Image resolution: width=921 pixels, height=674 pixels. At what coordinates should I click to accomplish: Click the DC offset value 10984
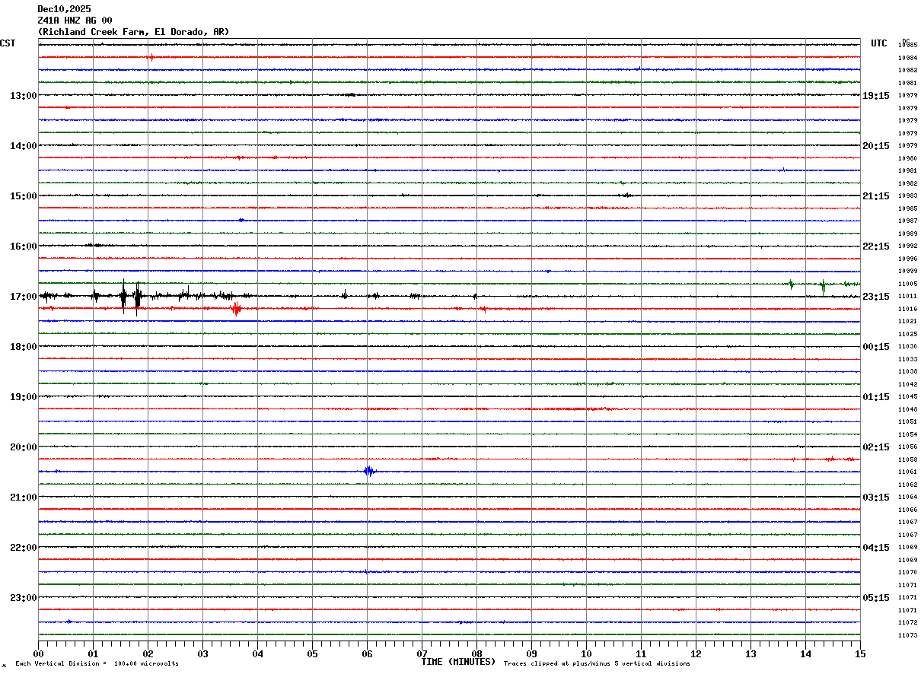pyautogui.click(x=907, y=58)
